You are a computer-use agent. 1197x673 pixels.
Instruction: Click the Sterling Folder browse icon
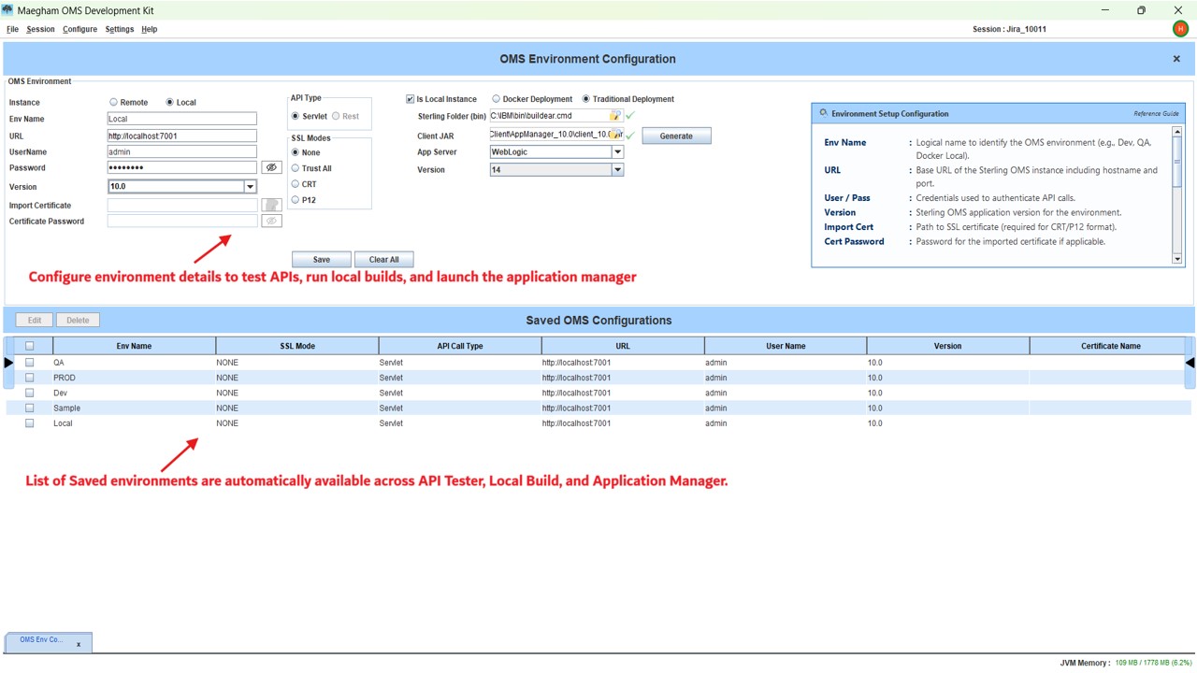pyautogui.click(x=614, y=116)
